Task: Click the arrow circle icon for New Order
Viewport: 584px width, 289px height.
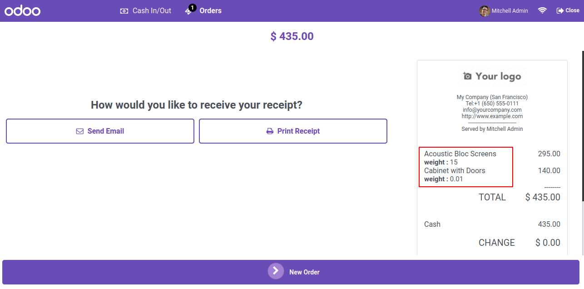Action: 276,271
